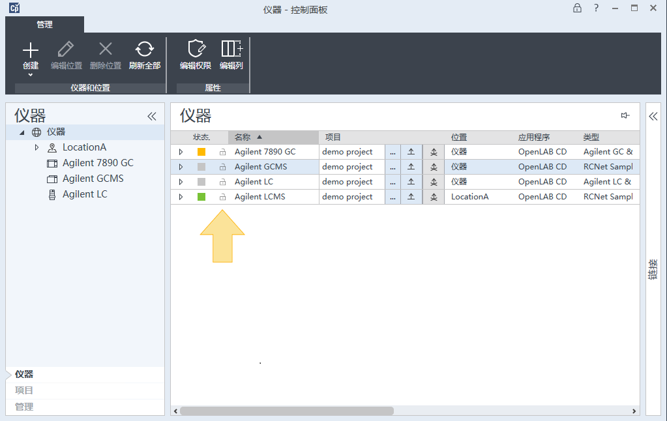Click the 编辑位置 pencil icon

click(x=66, y=50)
